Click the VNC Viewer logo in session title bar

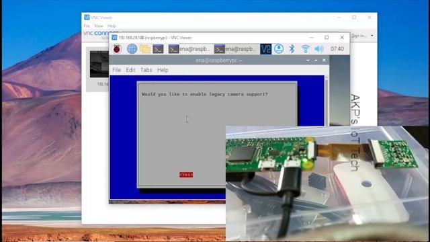114,38
